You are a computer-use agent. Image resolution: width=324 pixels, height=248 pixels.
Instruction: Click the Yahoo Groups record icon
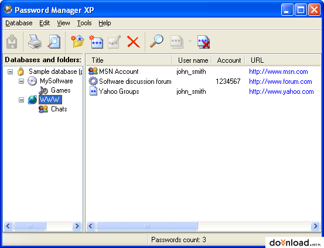[93, 91]
